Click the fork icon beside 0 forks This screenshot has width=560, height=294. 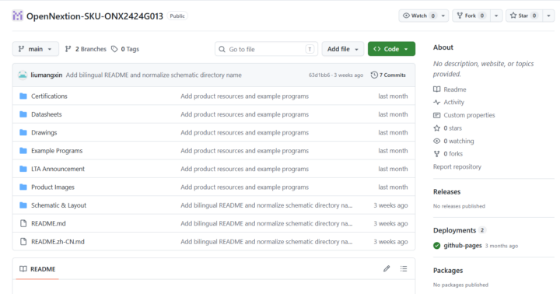click(437, 154)
